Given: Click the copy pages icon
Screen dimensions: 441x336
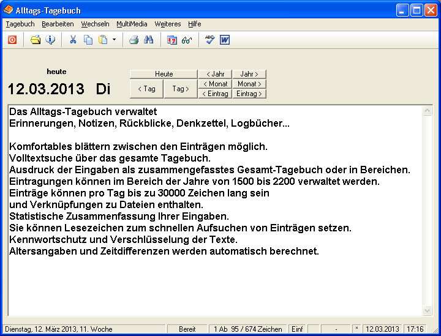Looking at the screenshot, I should click(x=88, y=40).
